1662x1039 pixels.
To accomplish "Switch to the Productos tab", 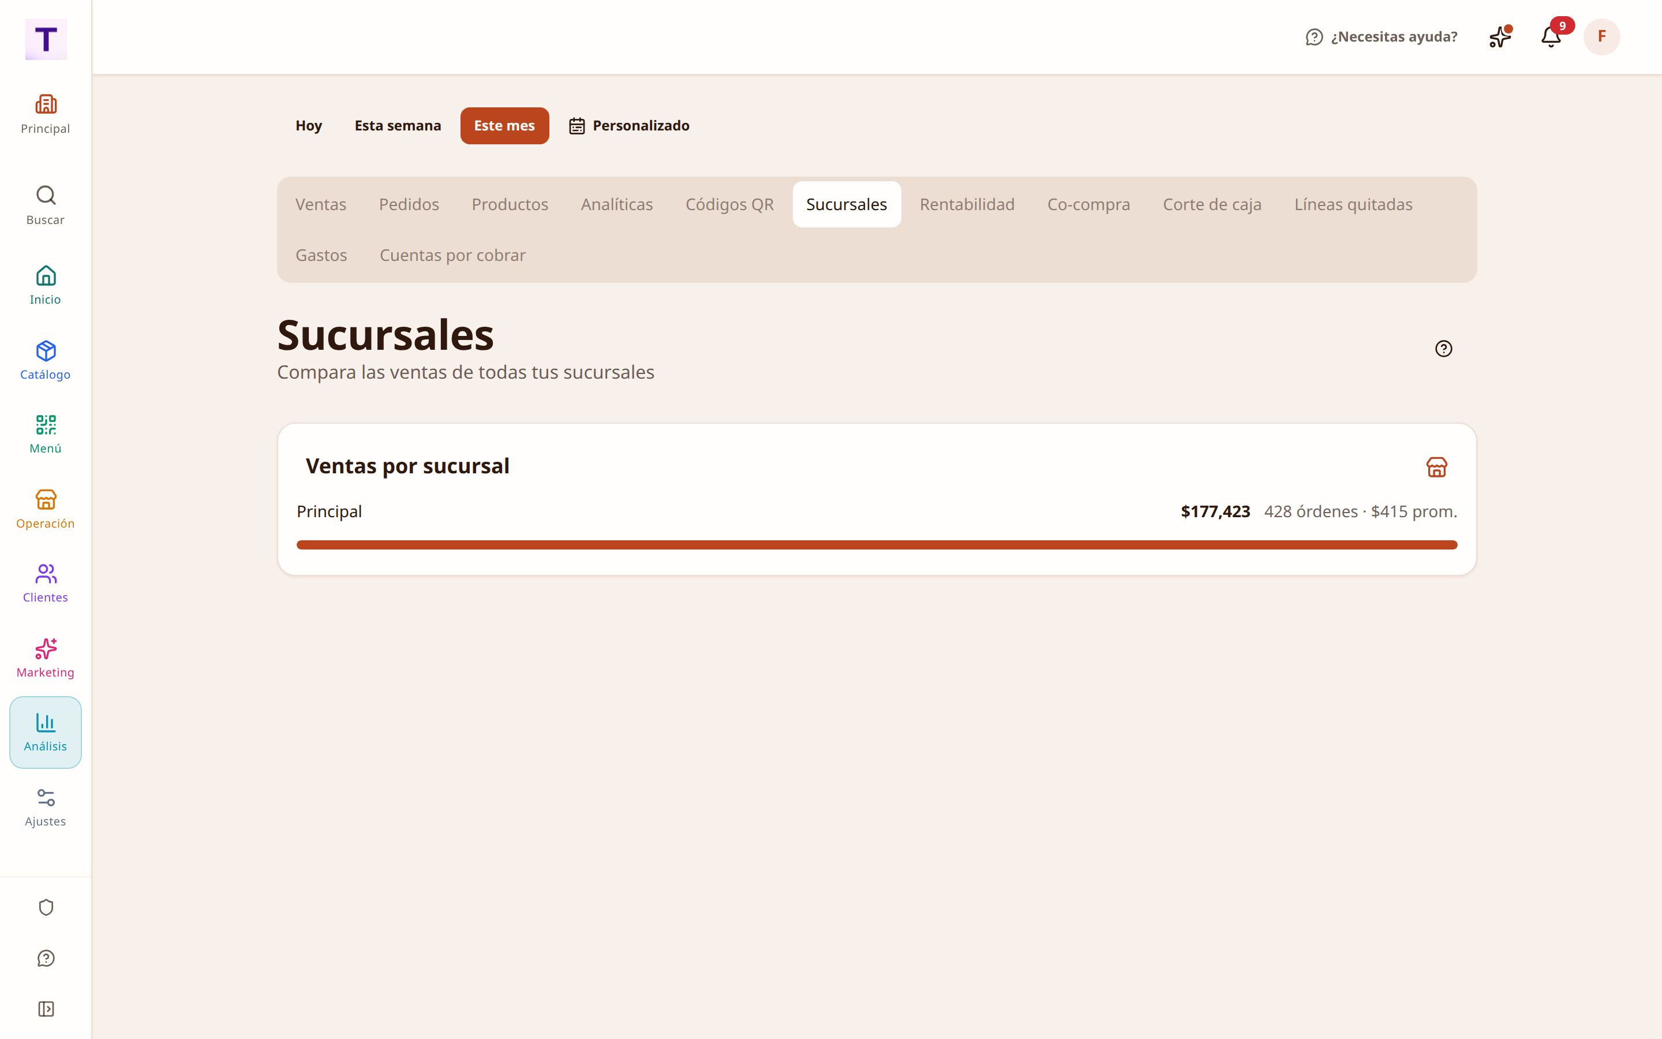I will pos(510,204).
